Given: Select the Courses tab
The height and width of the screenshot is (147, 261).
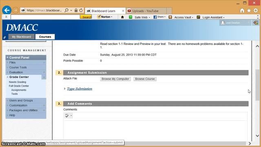Looking at the screenshot, I should pyautogui.click(x=45, y=37).
